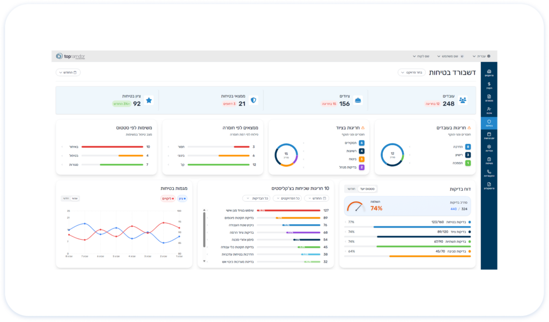Select the בטיחות shield icon in the sidebar
This screenshot has height=322, width=549.
coord(489,123)
